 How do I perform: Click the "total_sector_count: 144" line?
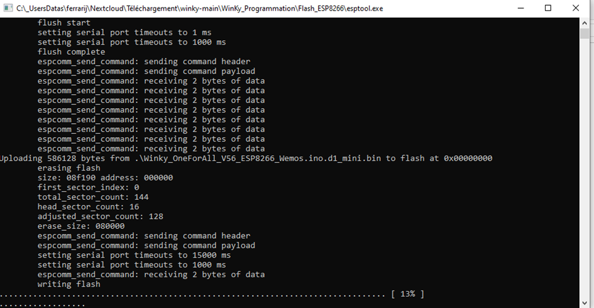click(x=93, y=197)
